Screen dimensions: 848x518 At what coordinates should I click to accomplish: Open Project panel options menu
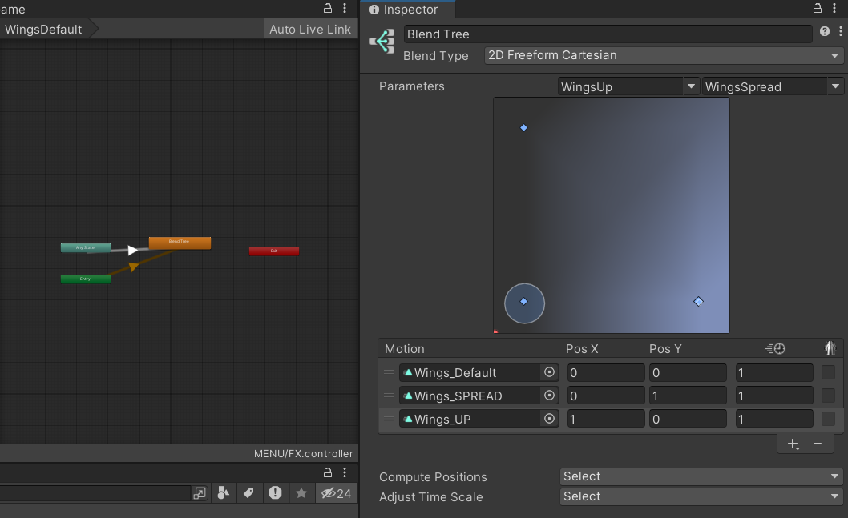(345, 472)
